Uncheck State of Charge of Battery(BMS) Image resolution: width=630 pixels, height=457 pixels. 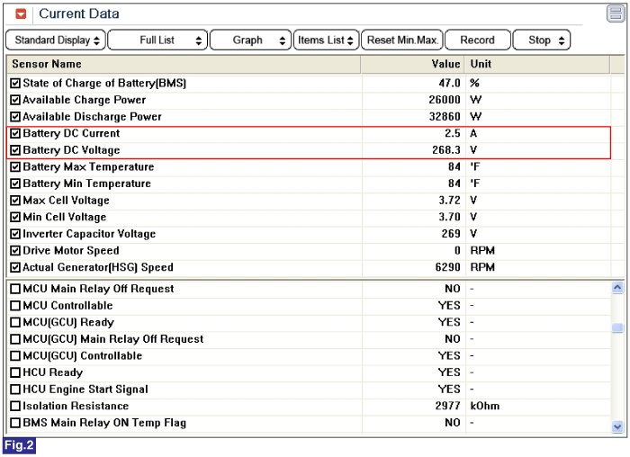pos(14,84)
